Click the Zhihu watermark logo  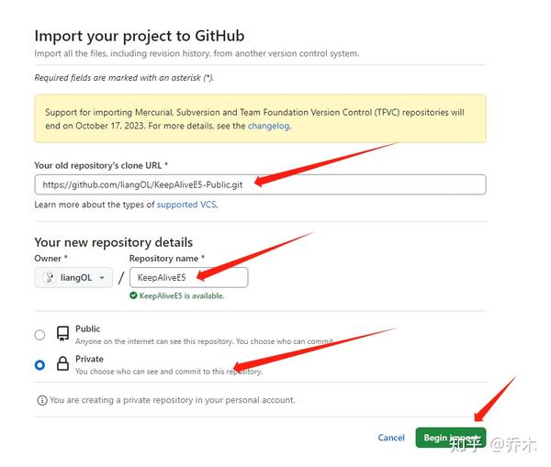coord(466,444)
